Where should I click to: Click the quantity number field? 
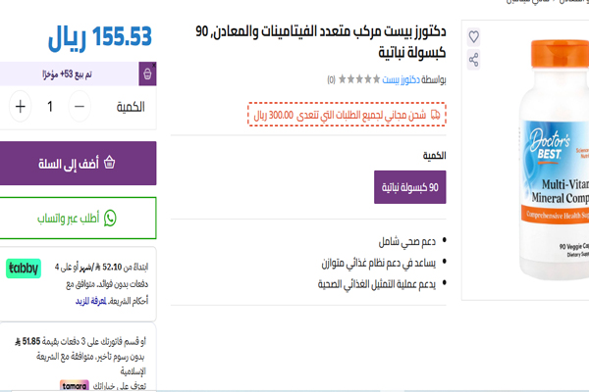tap(50, 106)
